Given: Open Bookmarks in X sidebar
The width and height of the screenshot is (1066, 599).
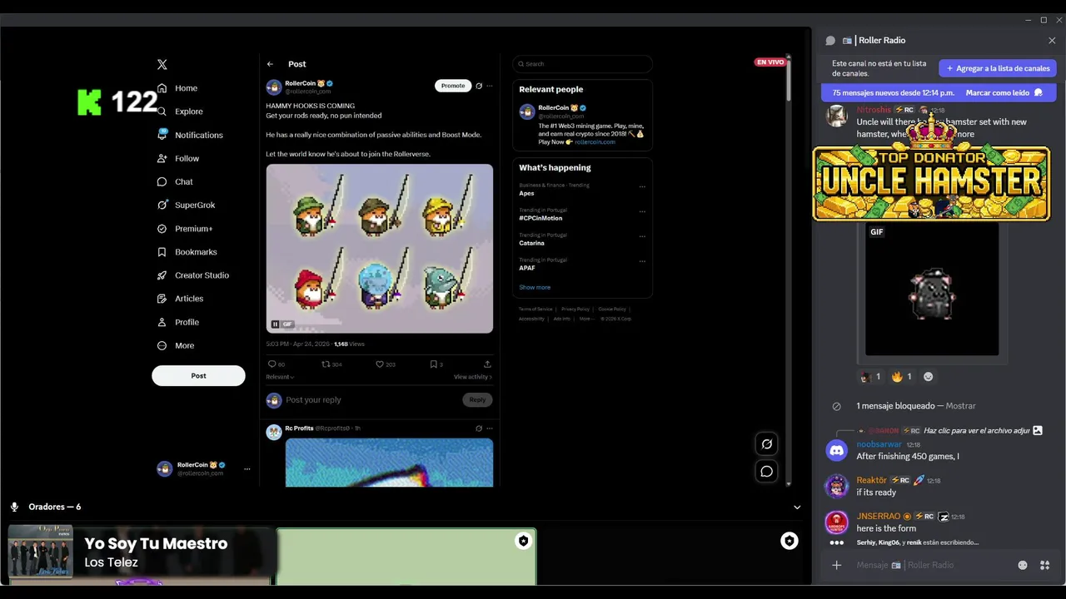Looking at the screenshot, I should click(187, 252).
